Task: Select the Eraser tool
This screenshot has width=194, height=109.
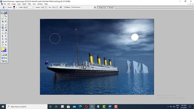Action: [3, 30]
